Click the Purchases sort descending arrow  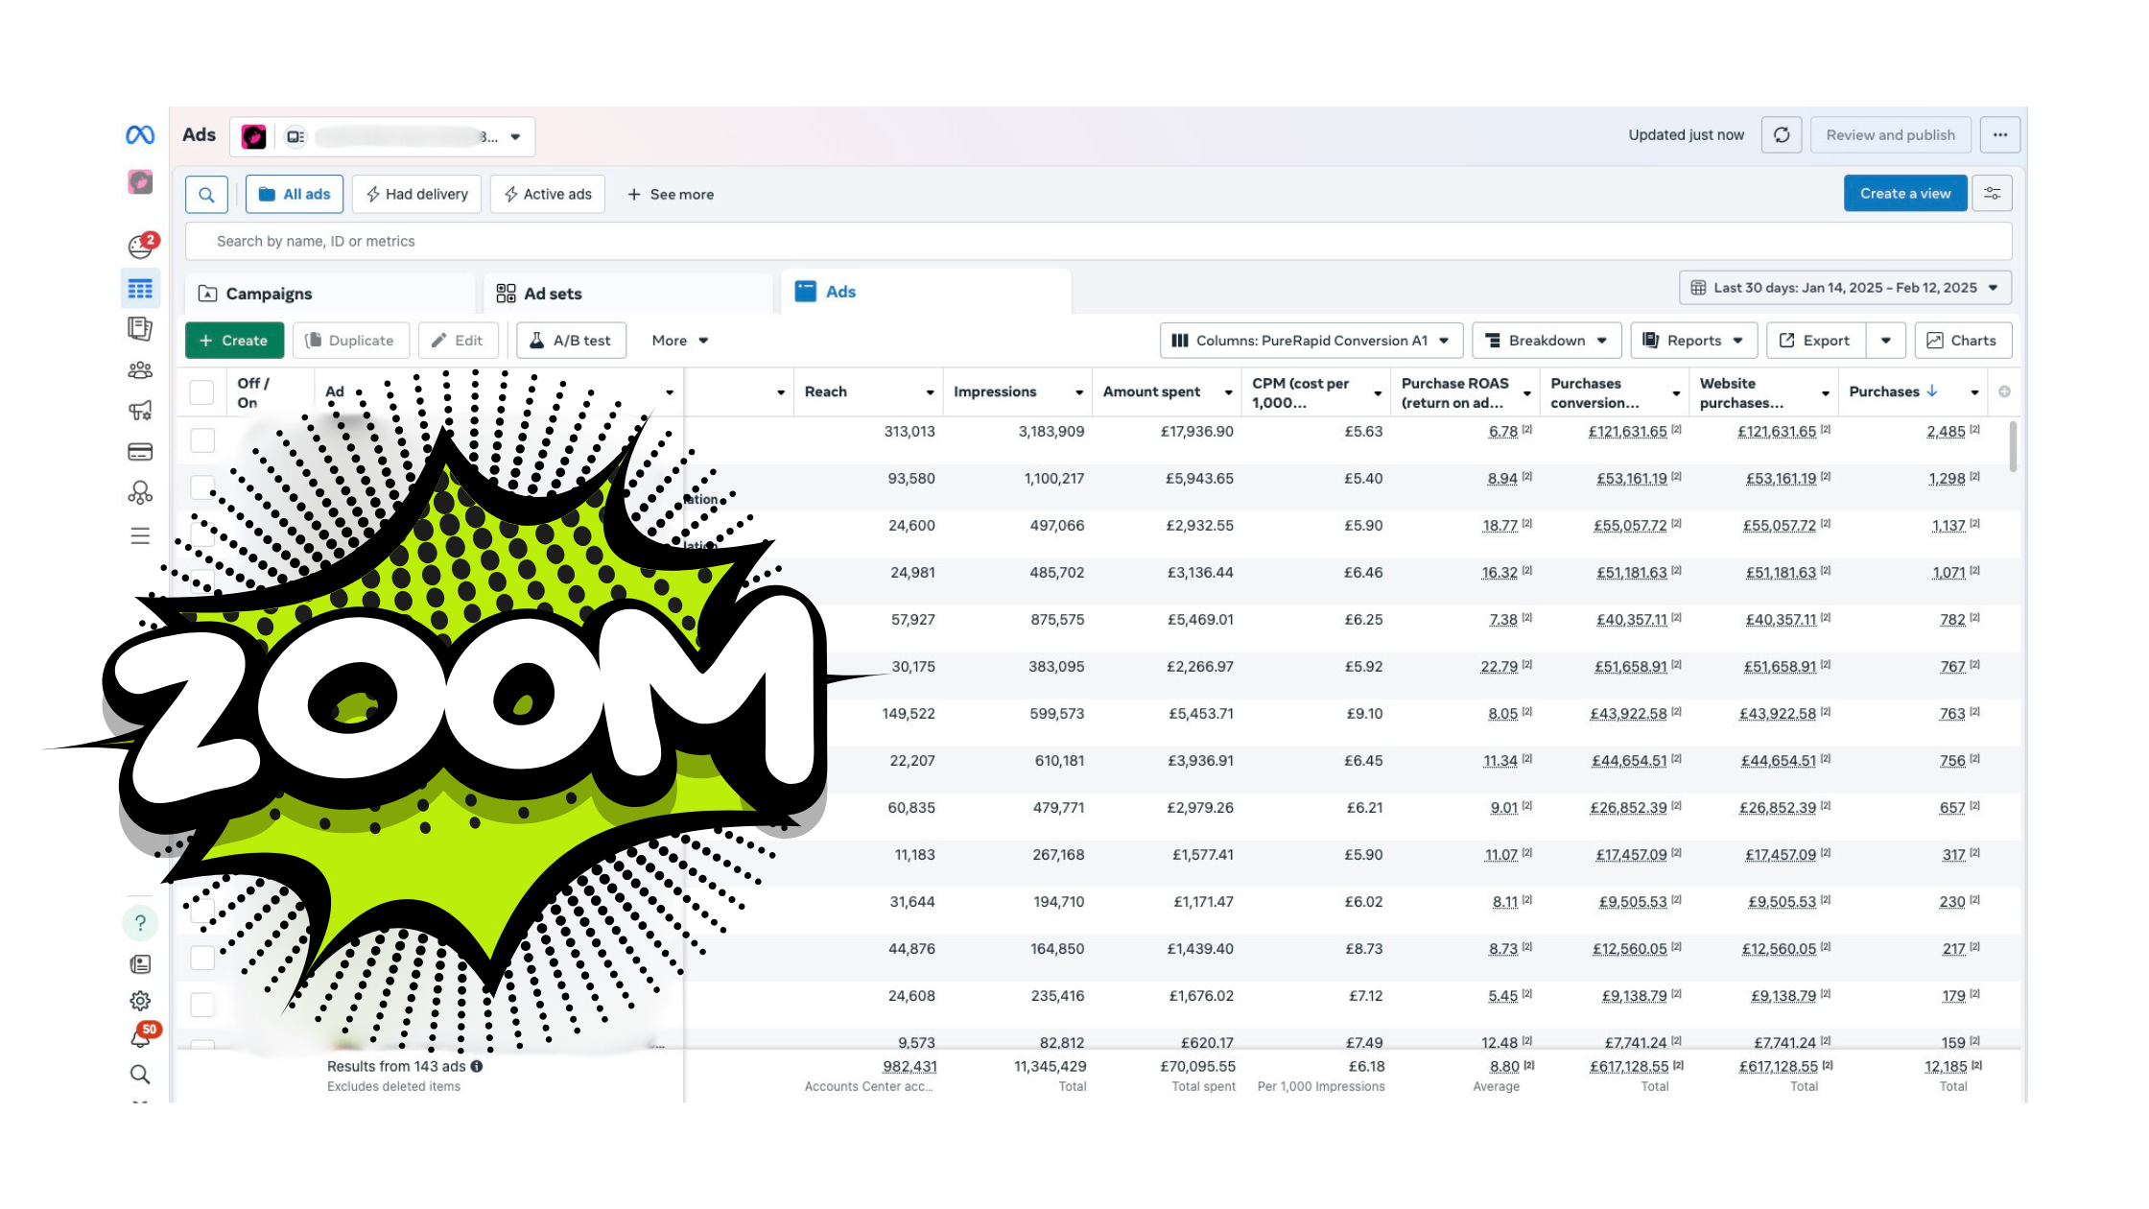point(1932,391)
